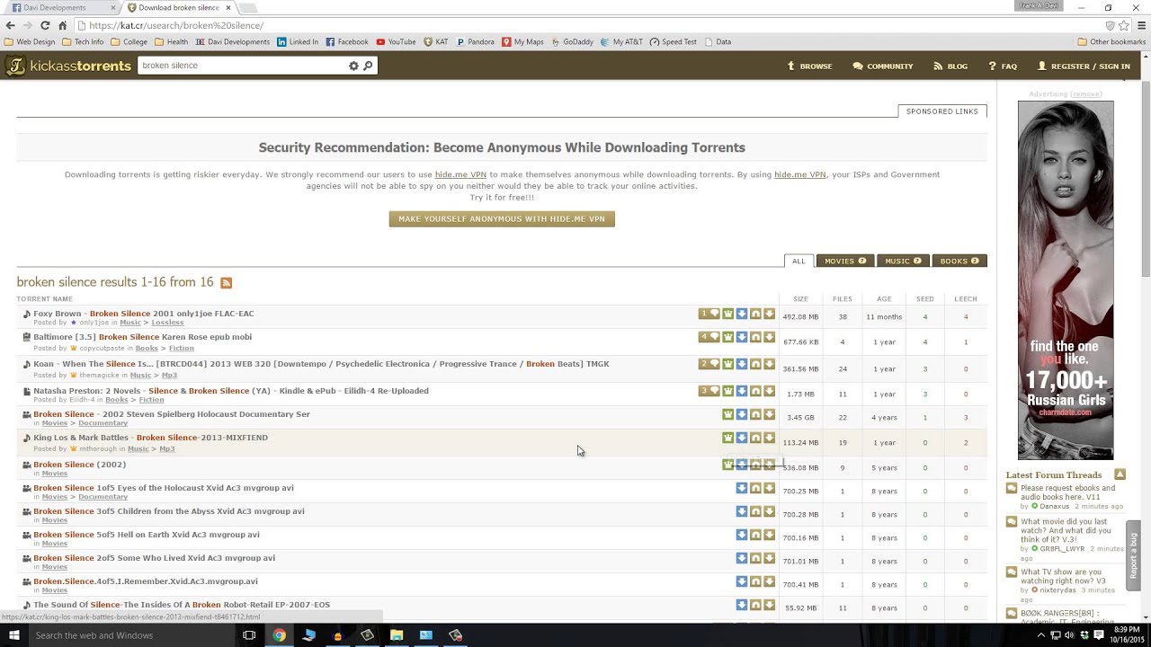Click blue download icon on Koan row
The width and height of the screenshot is (1151, 647).
pyautogui.click(x=742, y=365)
